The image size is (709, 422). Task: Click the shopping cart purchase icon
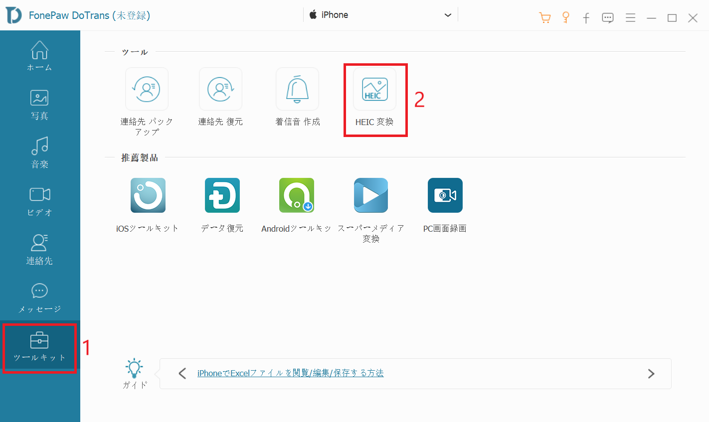point(544,18)
